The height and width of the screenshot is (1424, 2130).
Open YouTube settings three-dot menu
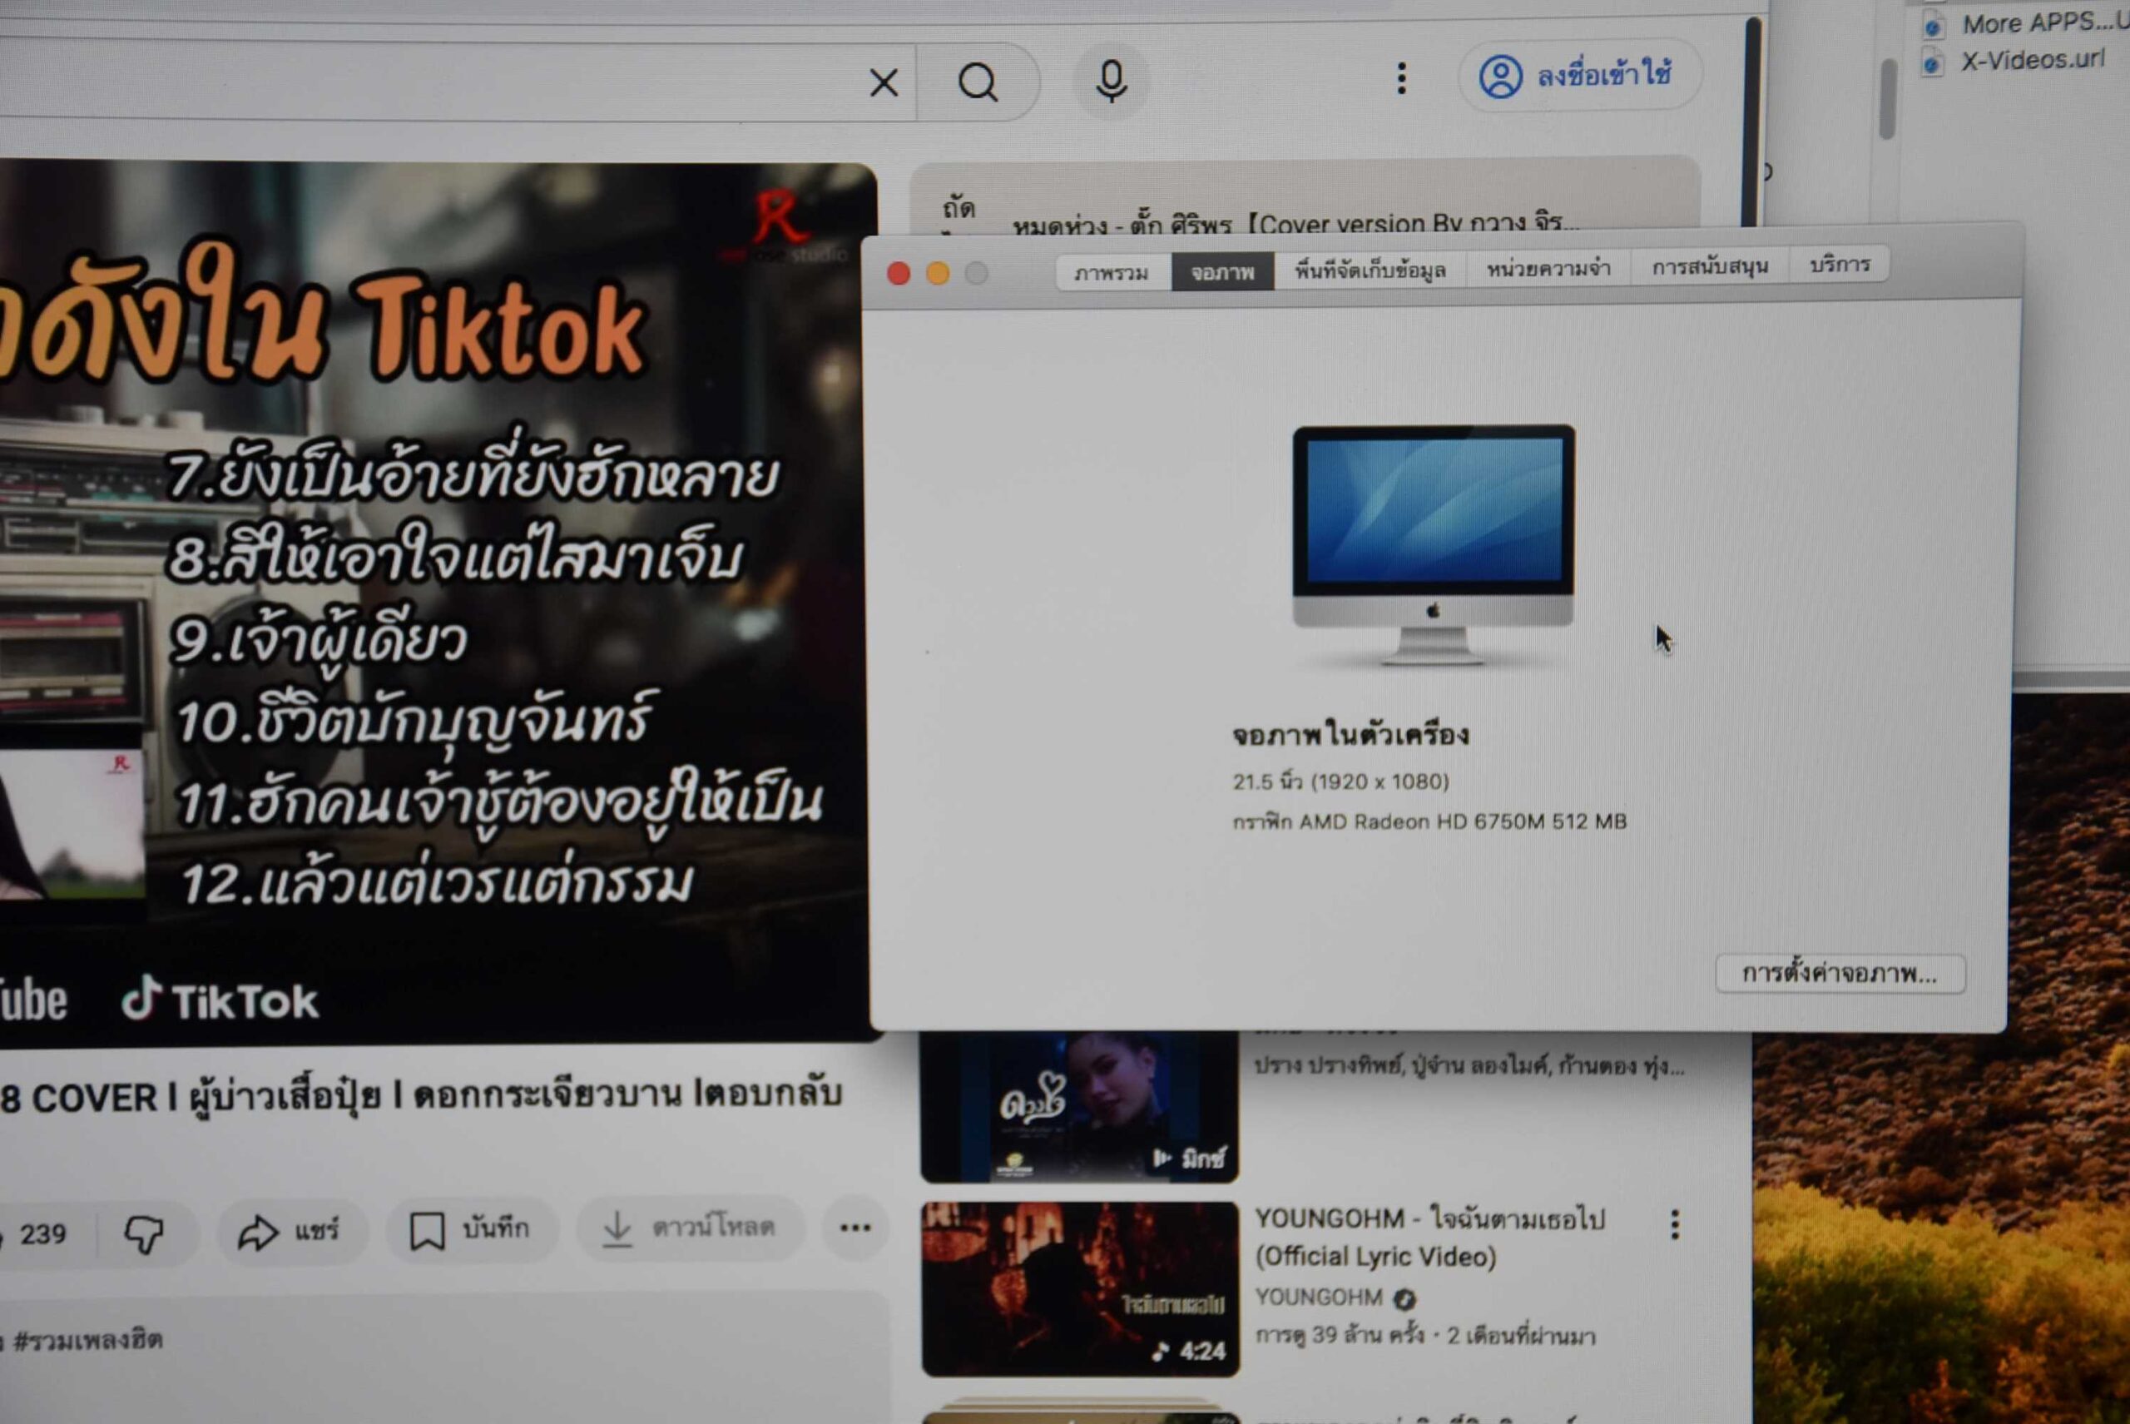click(x=1401, y=78)
